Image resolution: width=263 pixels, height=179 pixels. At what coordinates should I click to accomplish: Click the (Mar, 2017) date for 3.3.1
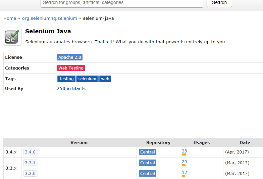click(x=237, y=163)
